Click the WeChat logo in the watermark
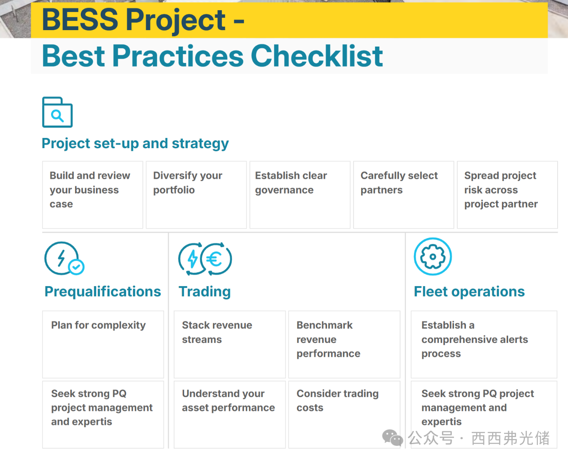The height and width of the screenshot is (461, 568). (392, 438)
